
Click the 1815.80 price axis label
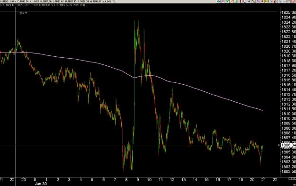click(x=288, y=80)
